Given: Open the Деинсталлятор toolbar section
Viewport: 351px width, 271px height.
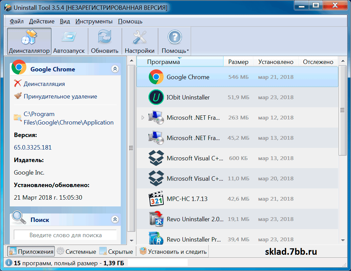Looking at the screenshot, I should (x=29, y=41).
